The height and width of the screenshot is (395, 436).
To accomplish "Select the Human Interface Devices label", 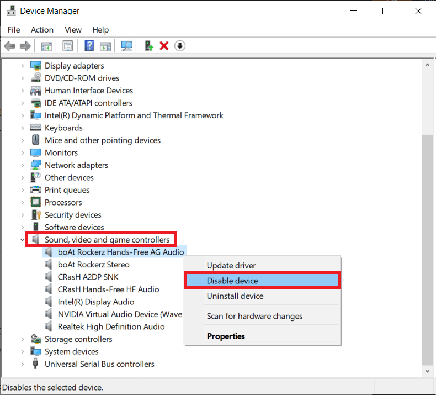I will [x=89, y=91].
